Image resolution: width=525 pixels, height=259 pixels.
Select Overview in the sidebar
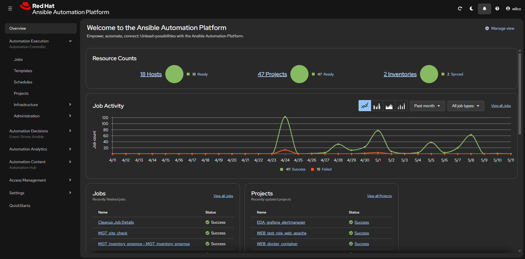[x=41, y=28]
